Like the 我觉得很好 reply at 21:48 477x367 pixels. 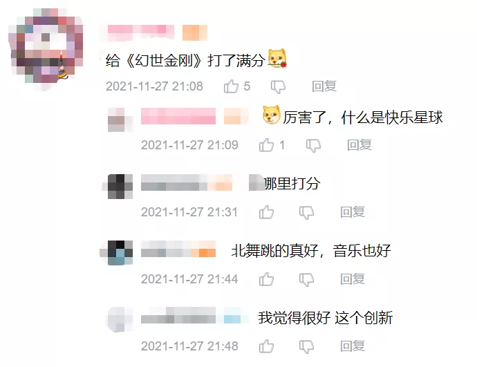click(266, 346)
